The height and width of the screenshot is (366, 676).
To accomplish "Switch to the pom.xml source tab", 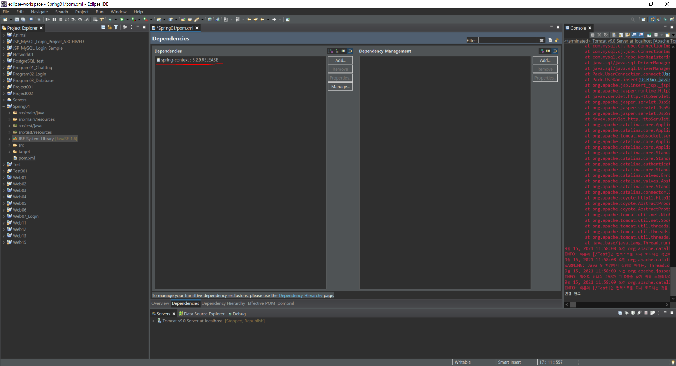I will click(286, 303).
